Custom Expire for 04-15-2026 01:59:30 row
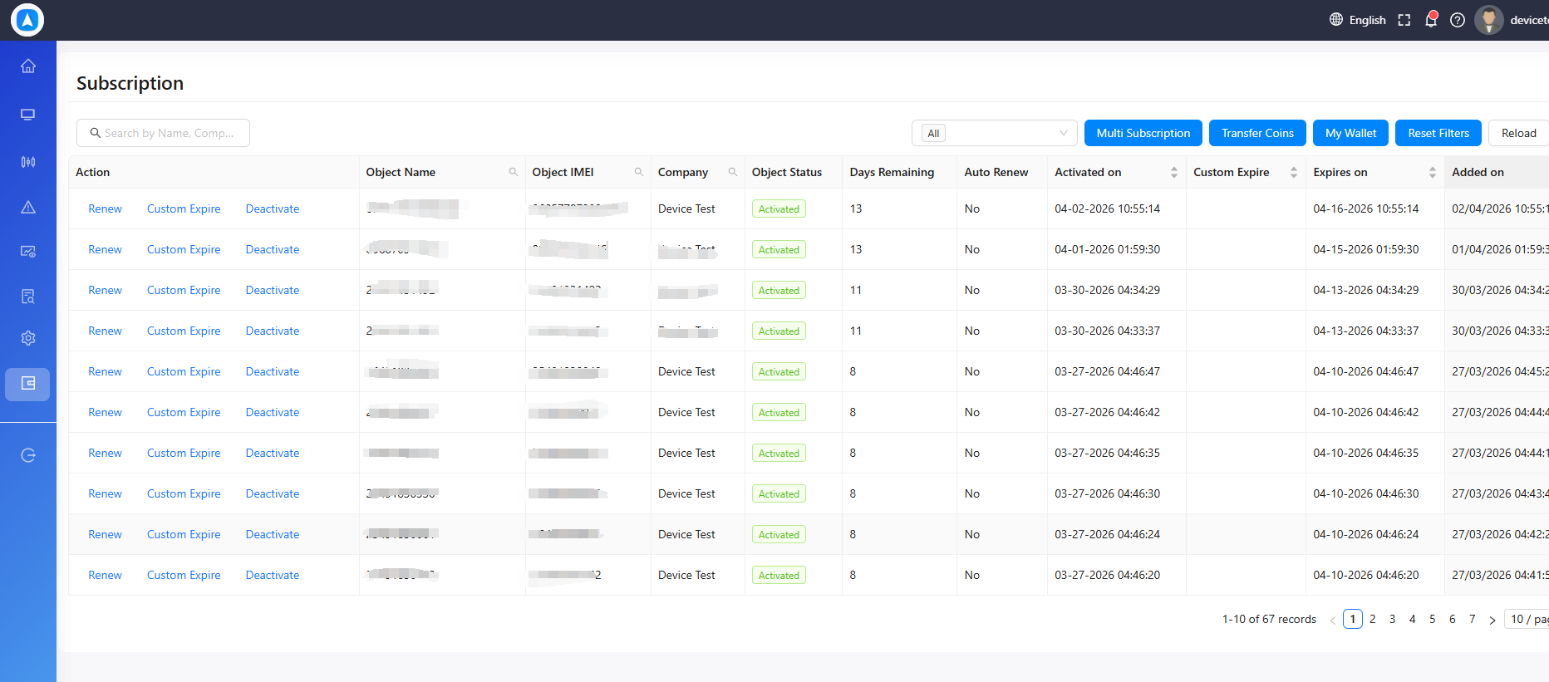Viewport: 1549px width, 682px height. (184, 249)
